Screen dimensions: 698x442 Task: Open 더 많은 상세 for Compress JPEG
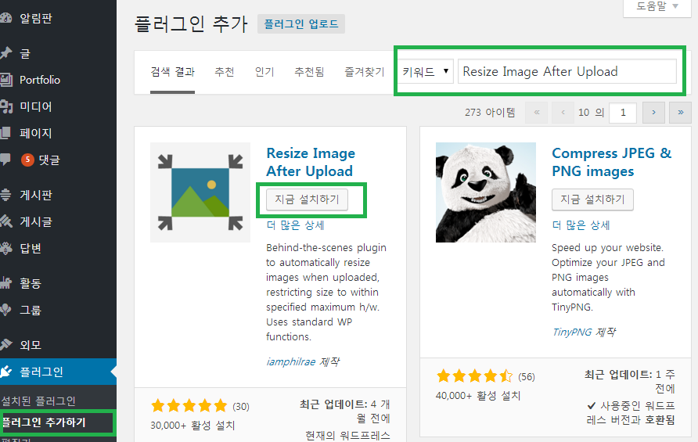click(x=581, y=225)
